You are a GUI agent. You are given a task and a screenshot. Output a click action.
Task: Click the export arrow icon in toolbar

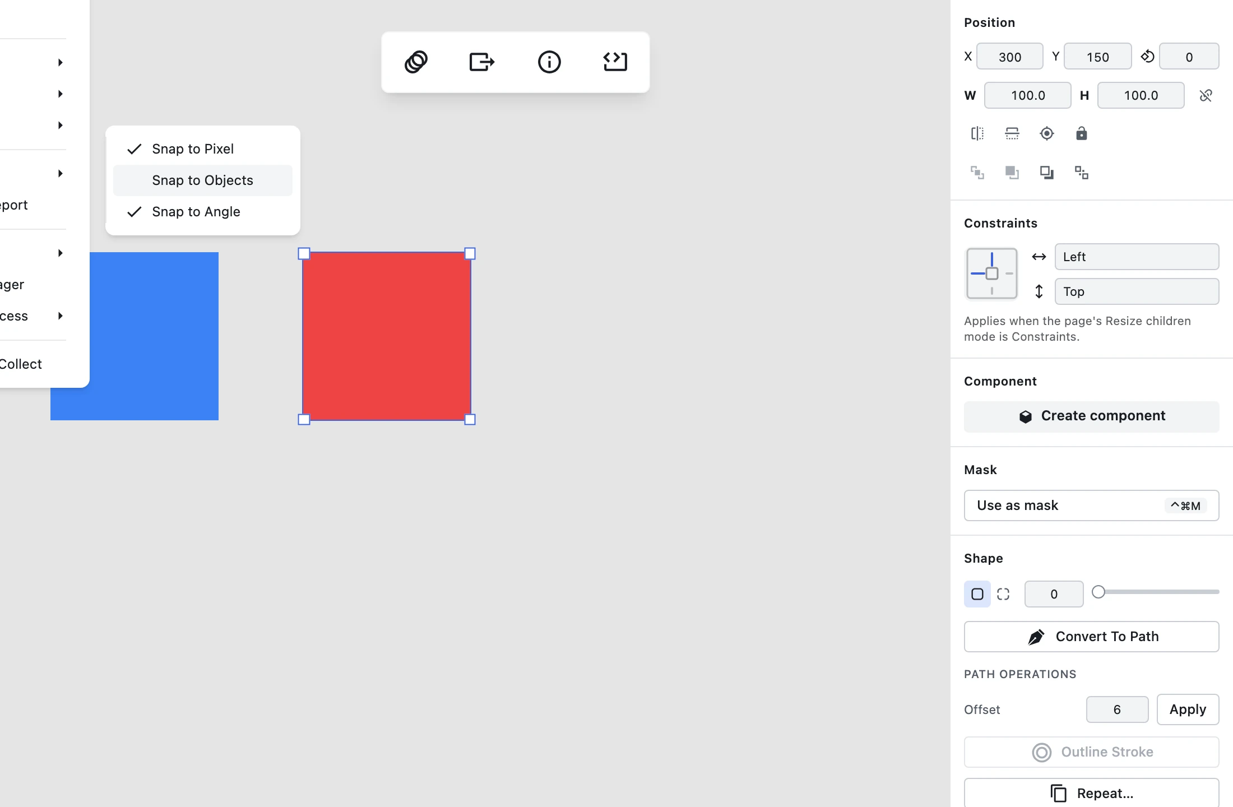[x=482, y=62]
